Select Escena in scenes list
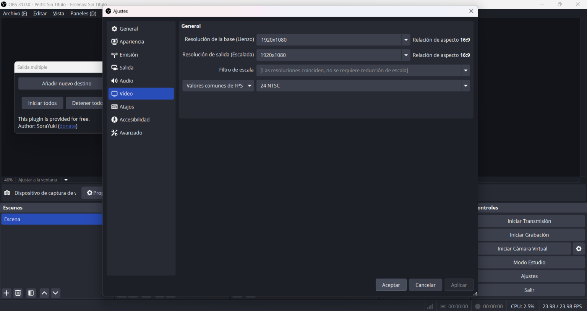This screenshot has height=311, width=587. [52, 219]
